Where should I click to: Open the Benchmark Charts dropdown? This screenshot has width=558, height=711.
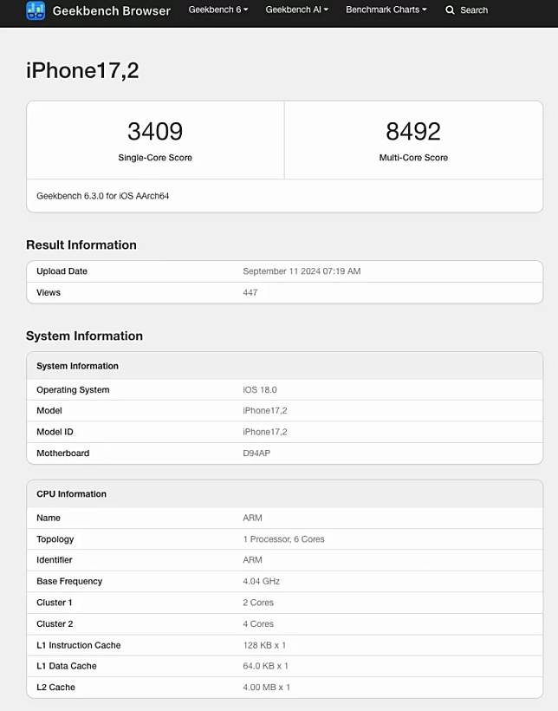click(386, 10)
